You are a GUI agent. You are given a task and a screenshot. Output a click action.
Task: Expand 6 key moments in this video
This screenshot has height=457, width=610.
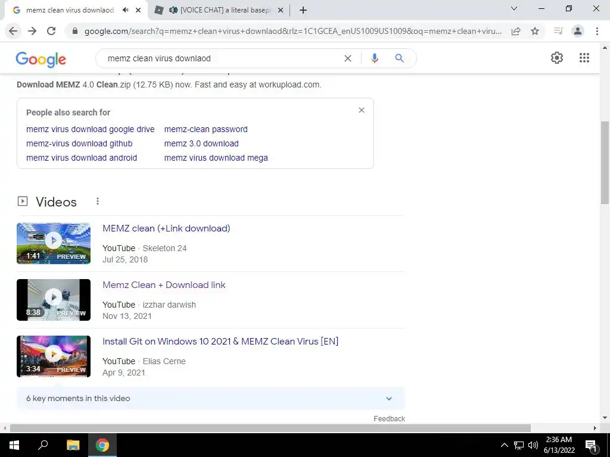tap(210, 398)
